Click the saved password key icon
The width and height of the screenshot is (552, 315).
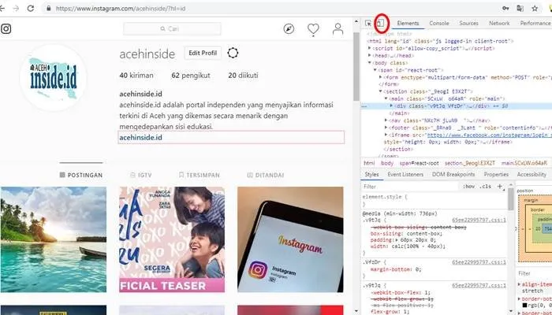coord(506,8)
